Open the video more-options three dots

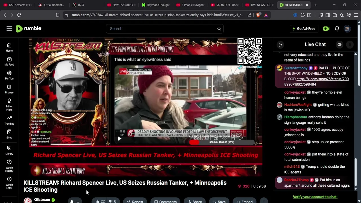tap(264, 202)
